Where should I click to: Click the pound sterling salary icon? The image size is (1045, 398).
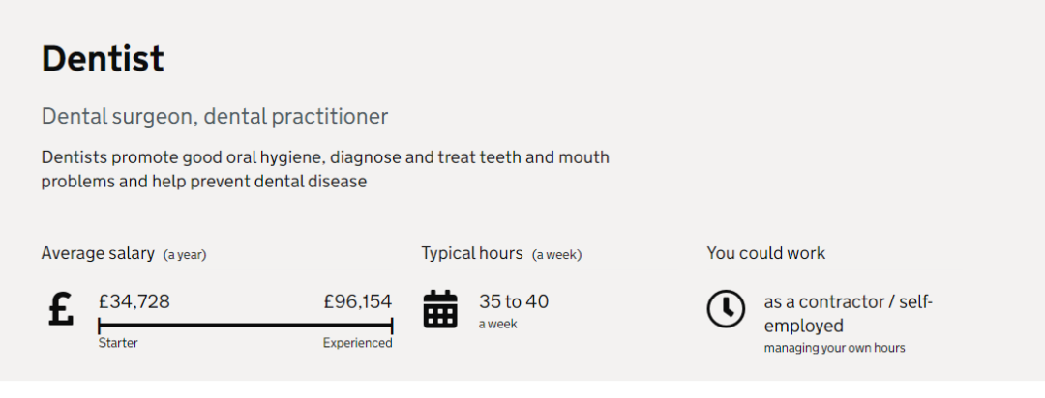pyautogui.click(x=60, y=309)
